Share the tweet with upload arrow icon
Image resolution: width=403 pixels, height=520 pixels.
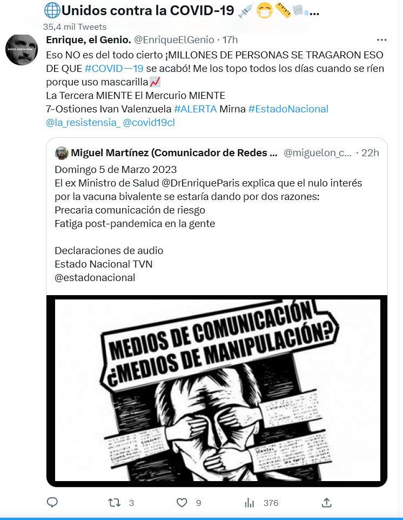point(327,502)
